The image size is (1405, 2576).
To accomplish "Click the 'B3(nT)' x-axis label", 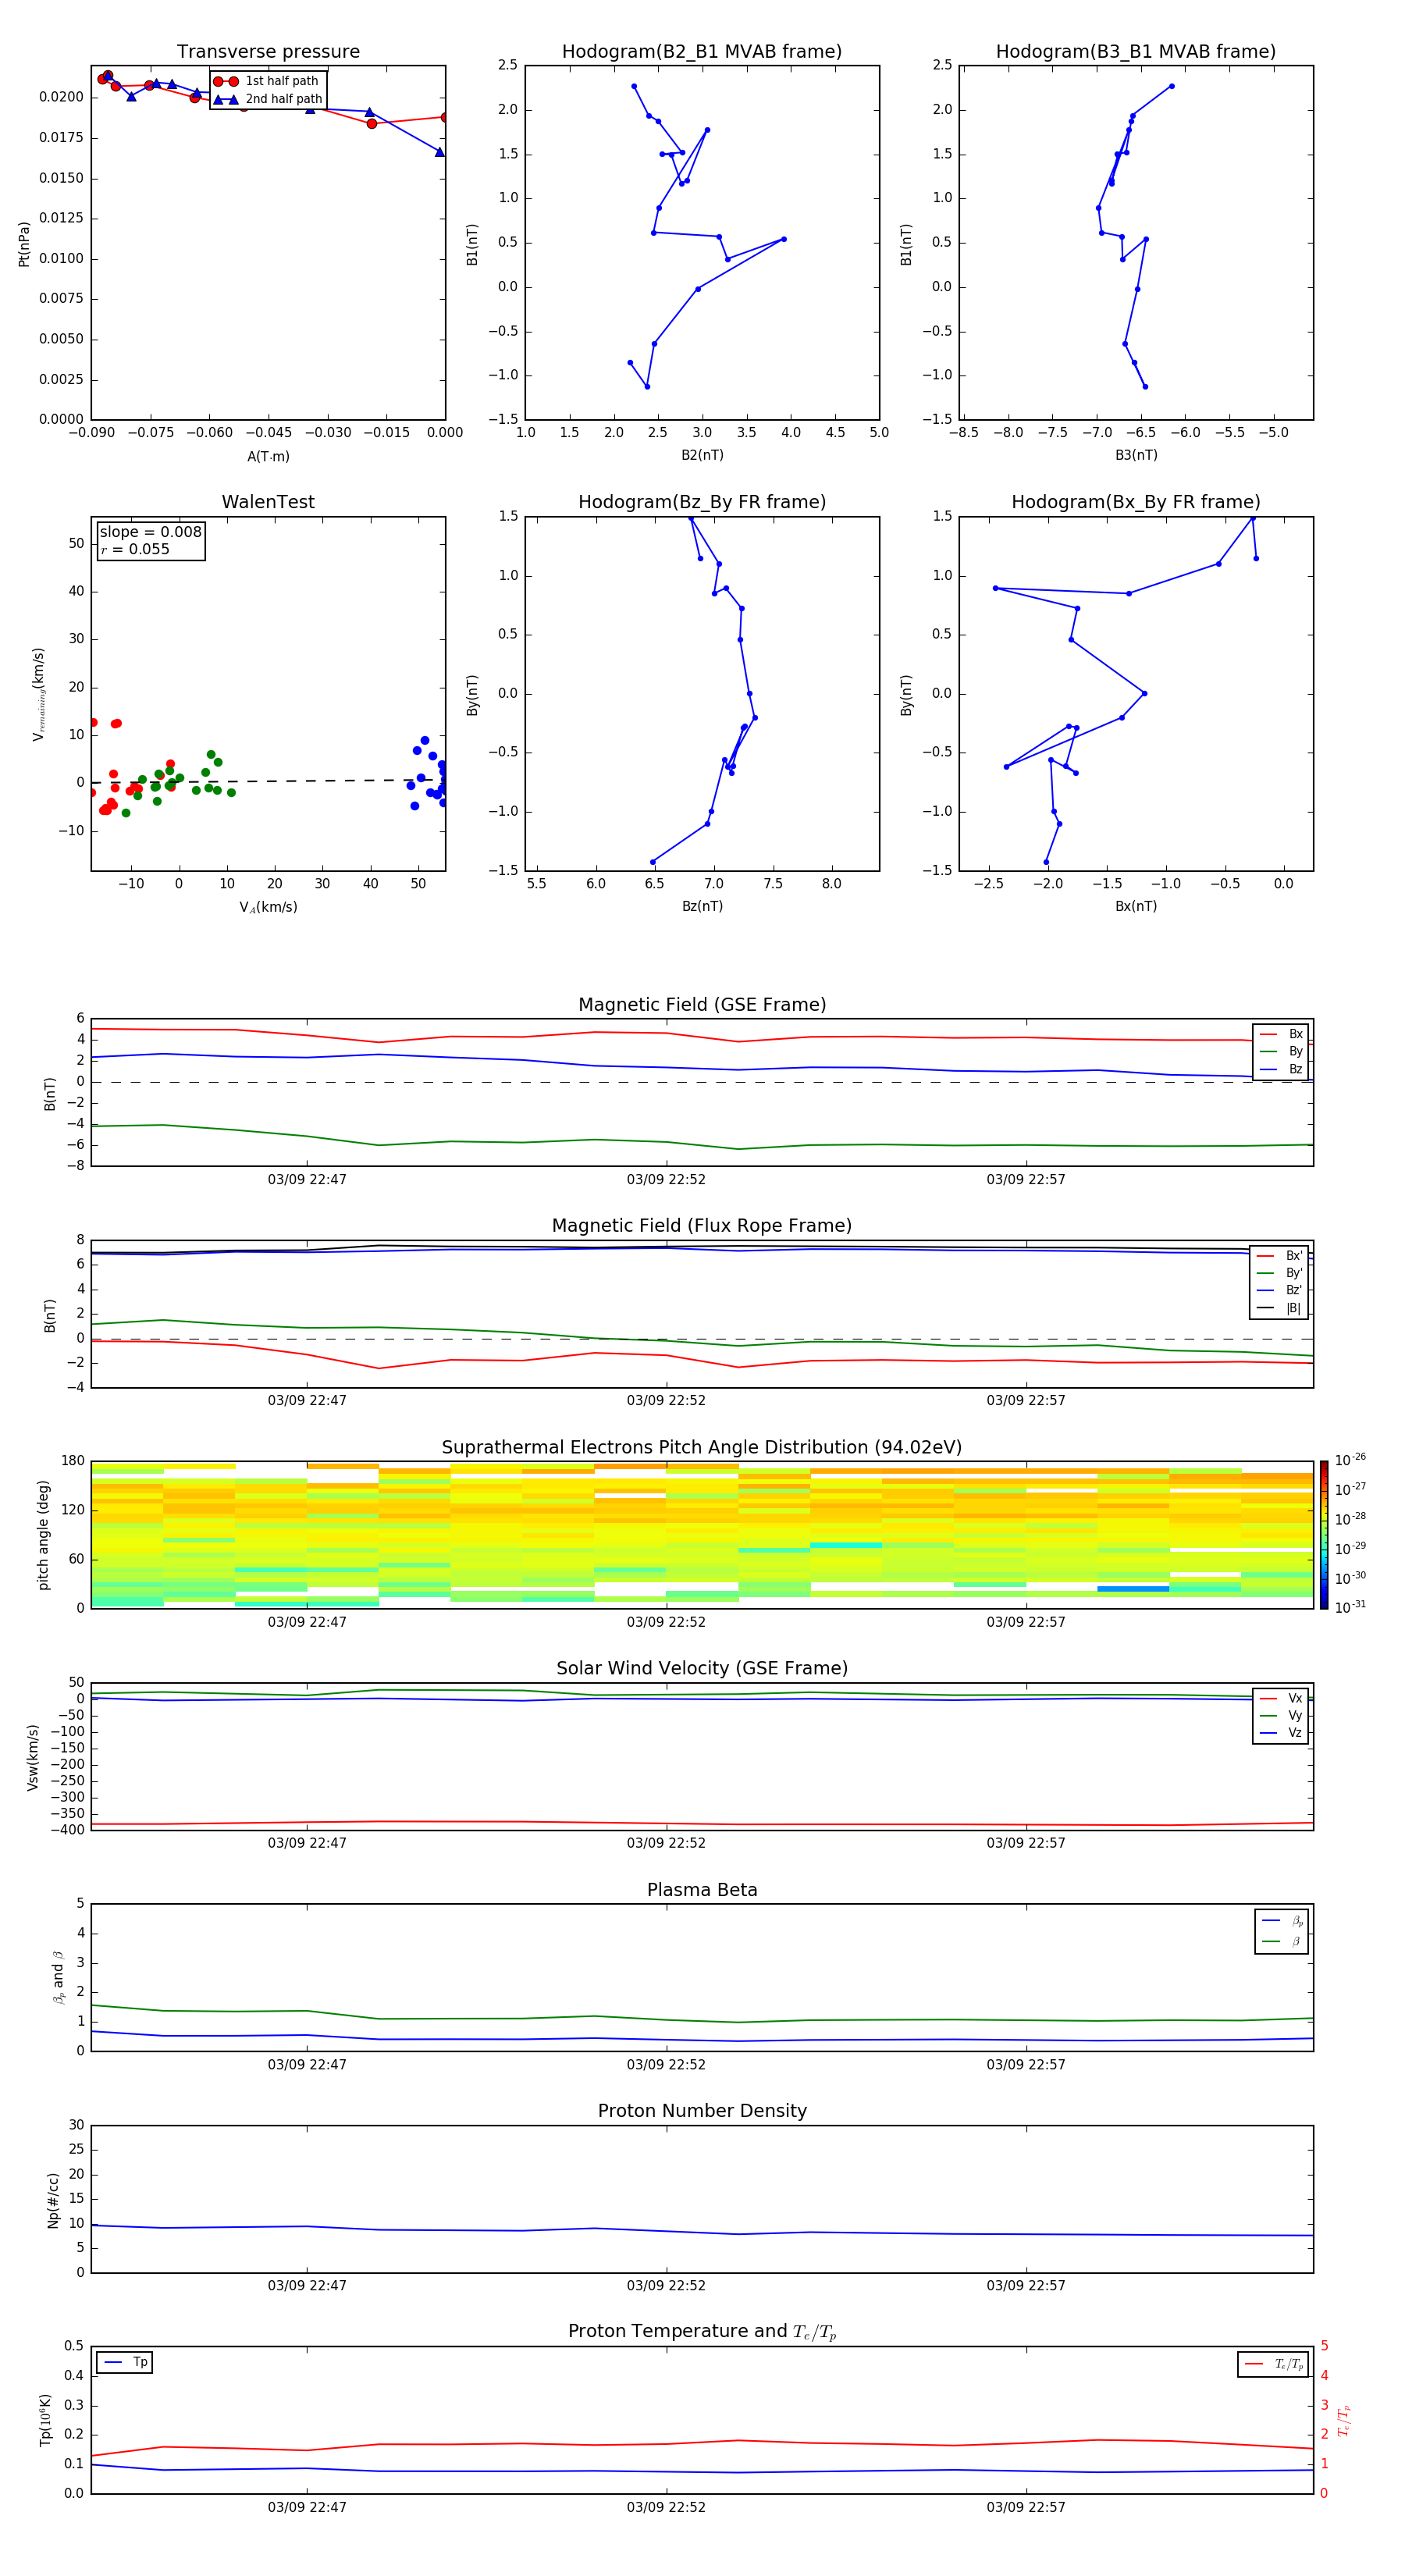I will click(1136, 455).
